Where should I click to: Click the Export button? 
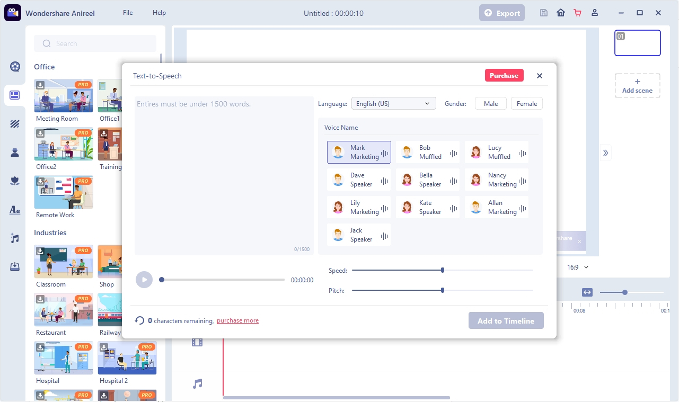(502, 13)
